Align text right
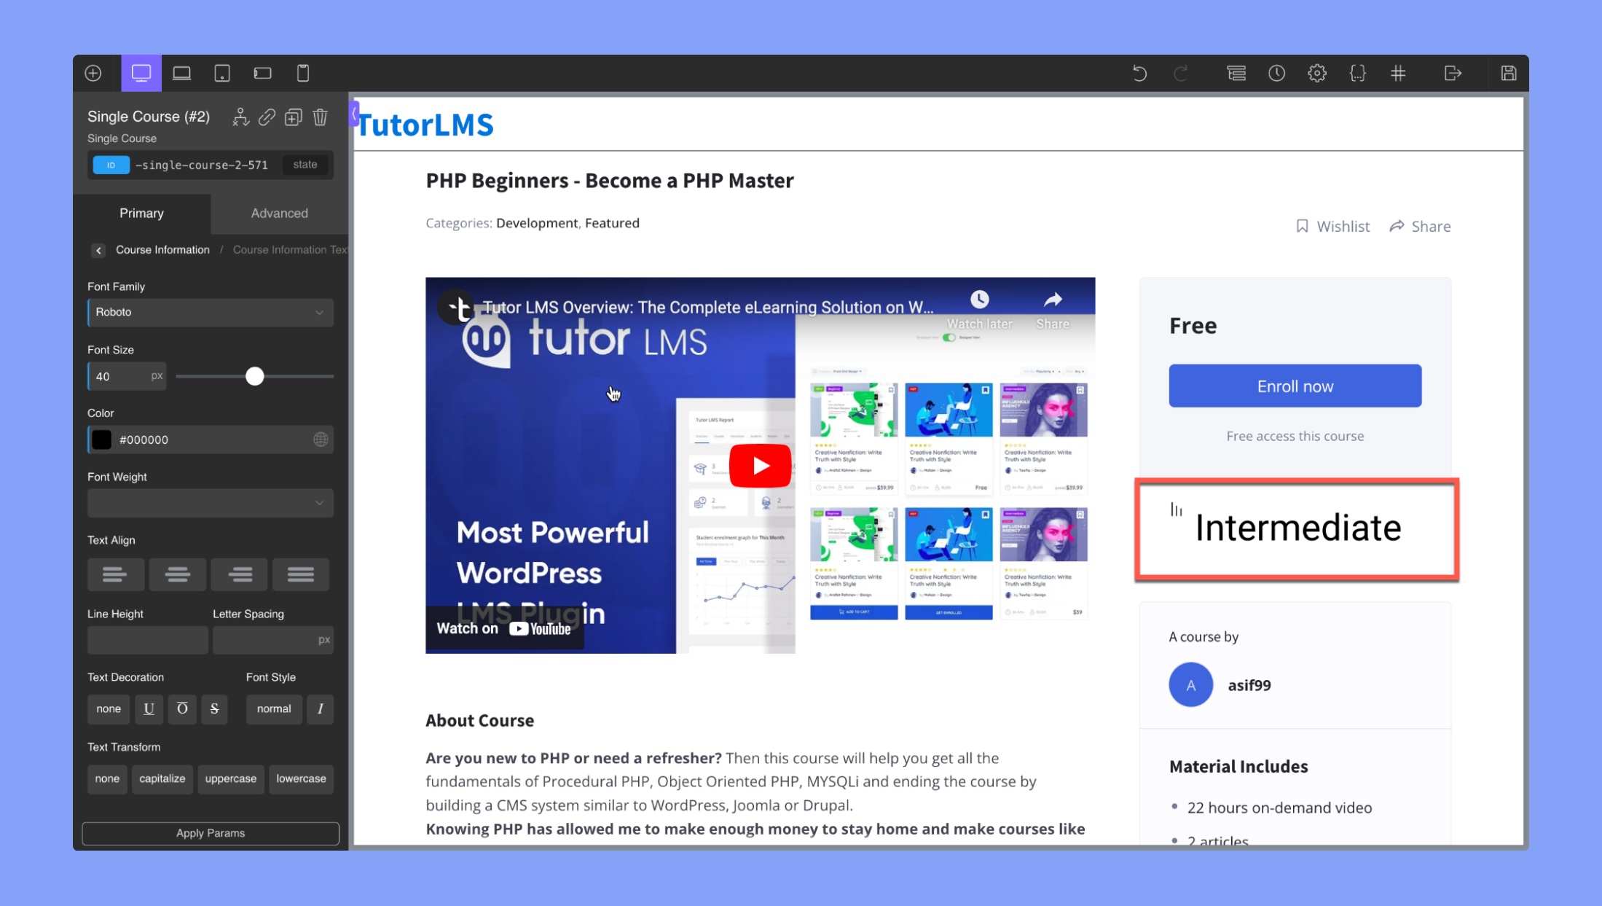 click(239, 574)
